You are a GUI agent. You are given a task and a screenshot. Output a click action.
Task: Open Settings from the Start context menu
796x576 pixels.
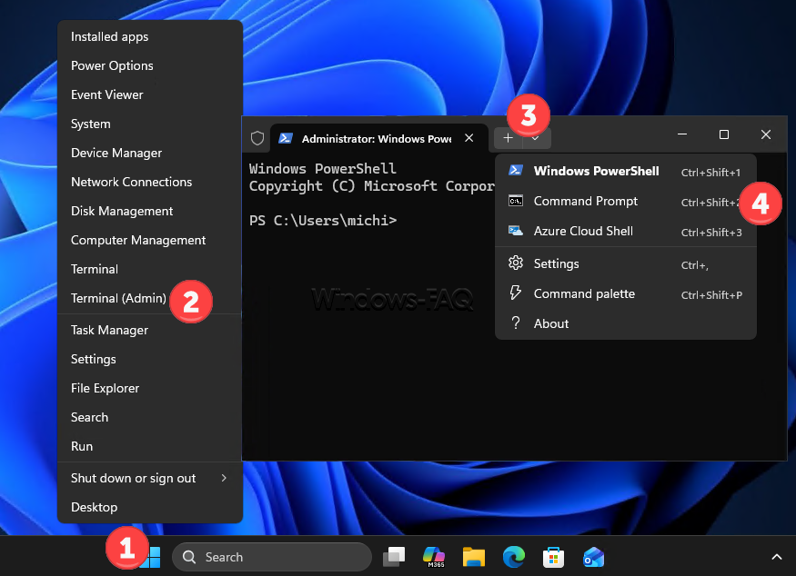pos(150,359)
